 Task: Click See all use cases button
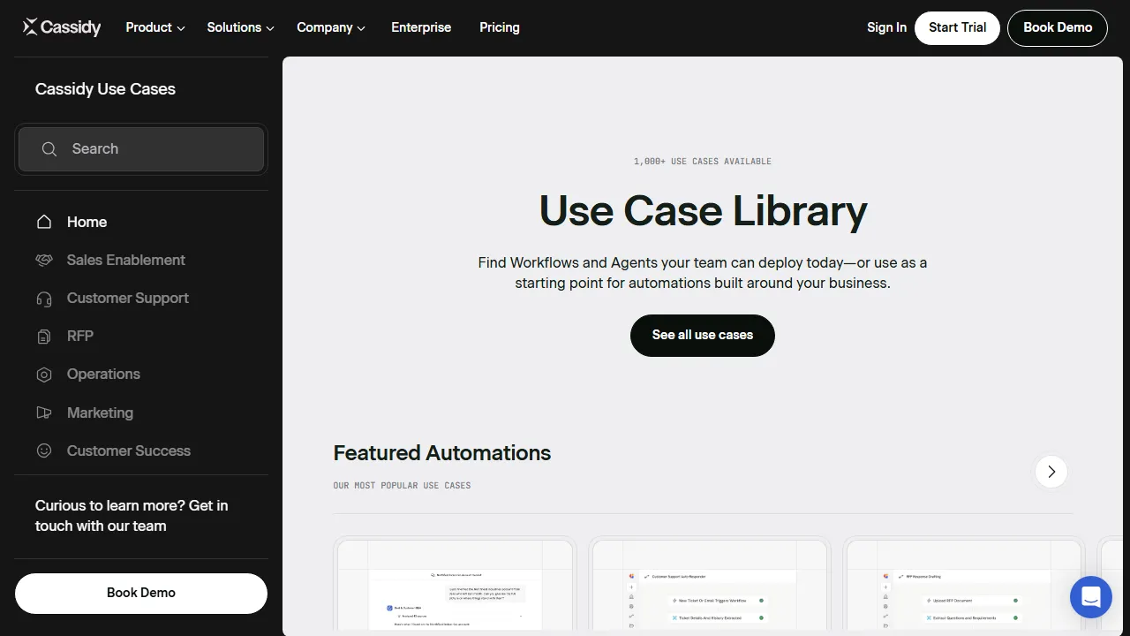703,336
